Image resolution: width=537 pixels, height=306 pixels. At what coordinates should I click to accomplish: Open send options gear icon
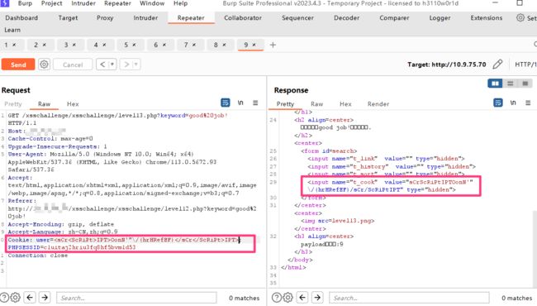pyautogui.click(x=44, y=64)
